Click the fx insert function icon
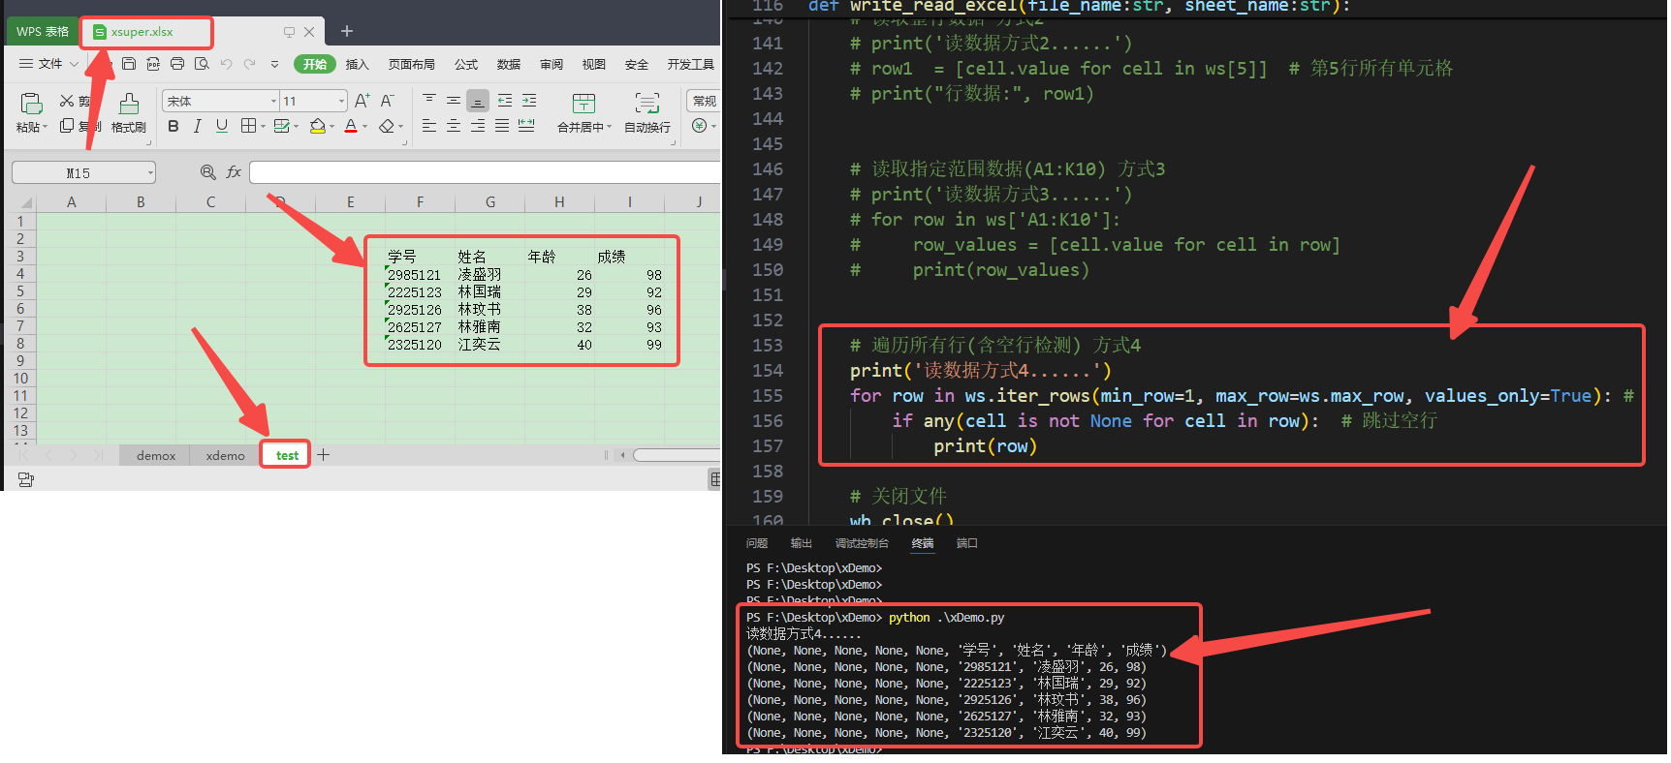Screen dimensions: 1671x763 [234, 171]
